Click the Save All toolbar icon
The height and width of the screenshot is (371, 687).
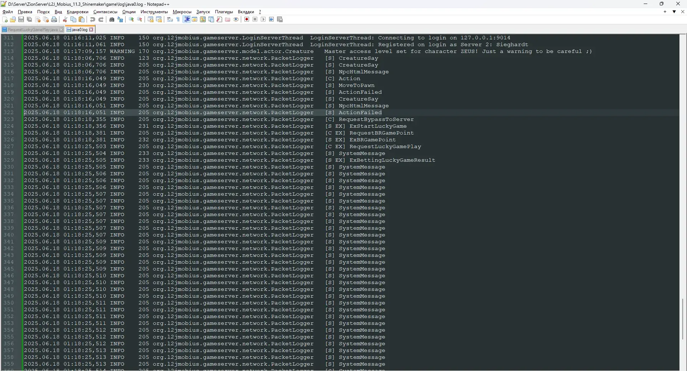[x=29, y=19]
